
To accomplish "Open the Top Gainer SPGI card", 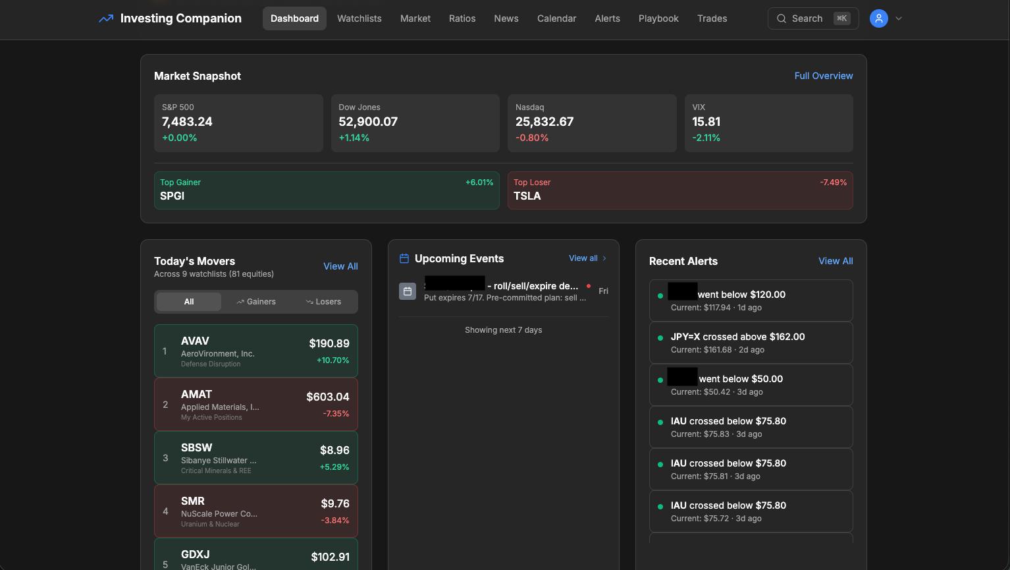I will (327, 190).
